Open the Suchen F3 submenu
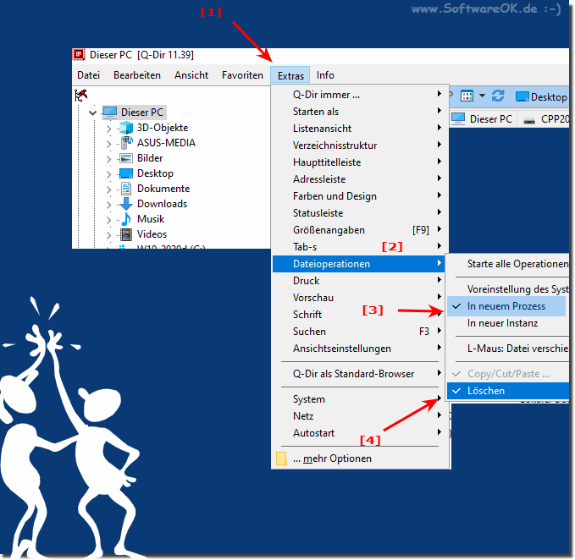 360,332
